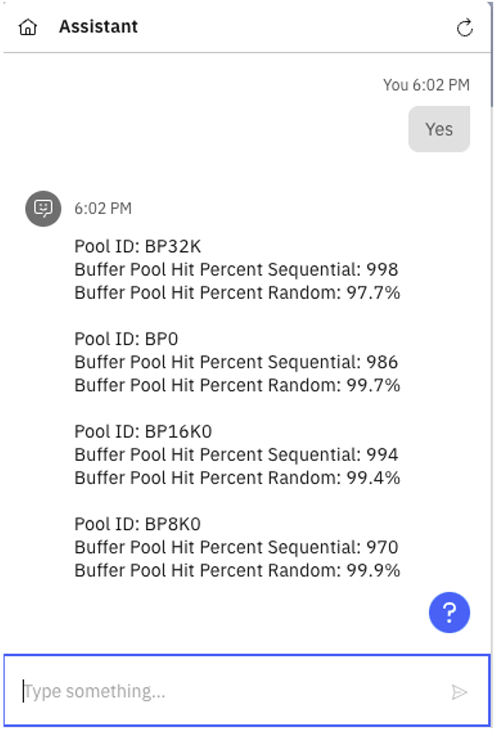This screenshot has height=730, width=495.
Task: Click the "Pool ID: BP32K" line
Action: (137, 246)
